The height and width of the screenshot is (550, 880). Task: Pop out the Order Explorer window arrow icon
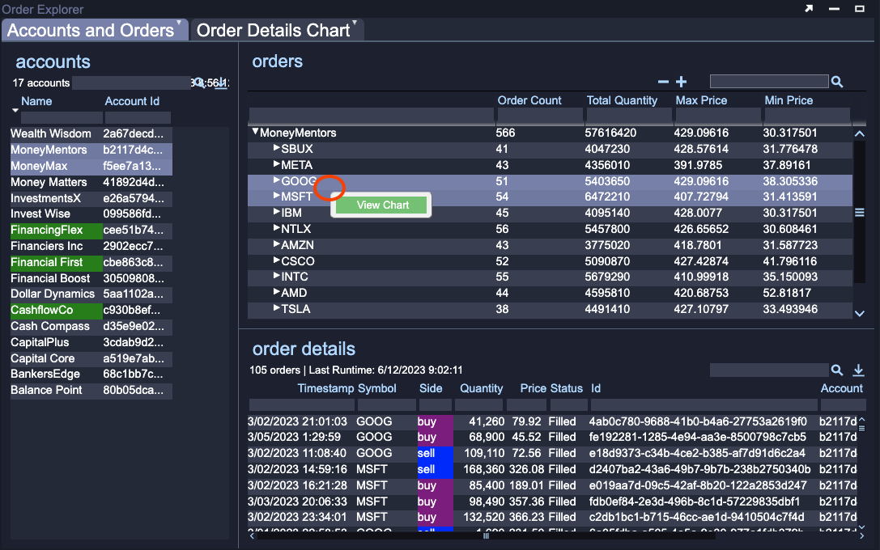click(808, 9)
